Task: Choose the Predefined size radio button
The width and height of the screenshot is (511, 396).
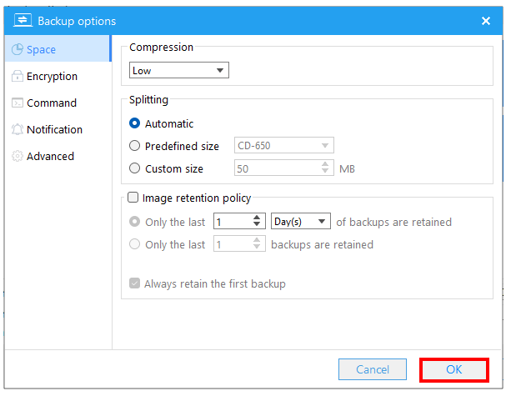Action: tap(134, 146)
